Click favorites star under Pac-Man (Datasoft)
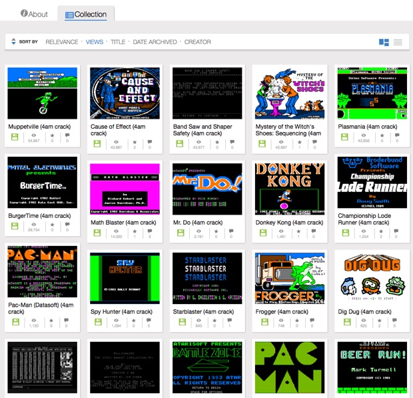413x398 pixels. click(x=51, y=320)
